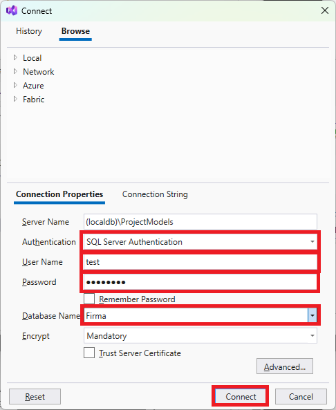This screenshot has height=410, width=336.
Task: Switch to the History tab
Action: pos(29,31)
